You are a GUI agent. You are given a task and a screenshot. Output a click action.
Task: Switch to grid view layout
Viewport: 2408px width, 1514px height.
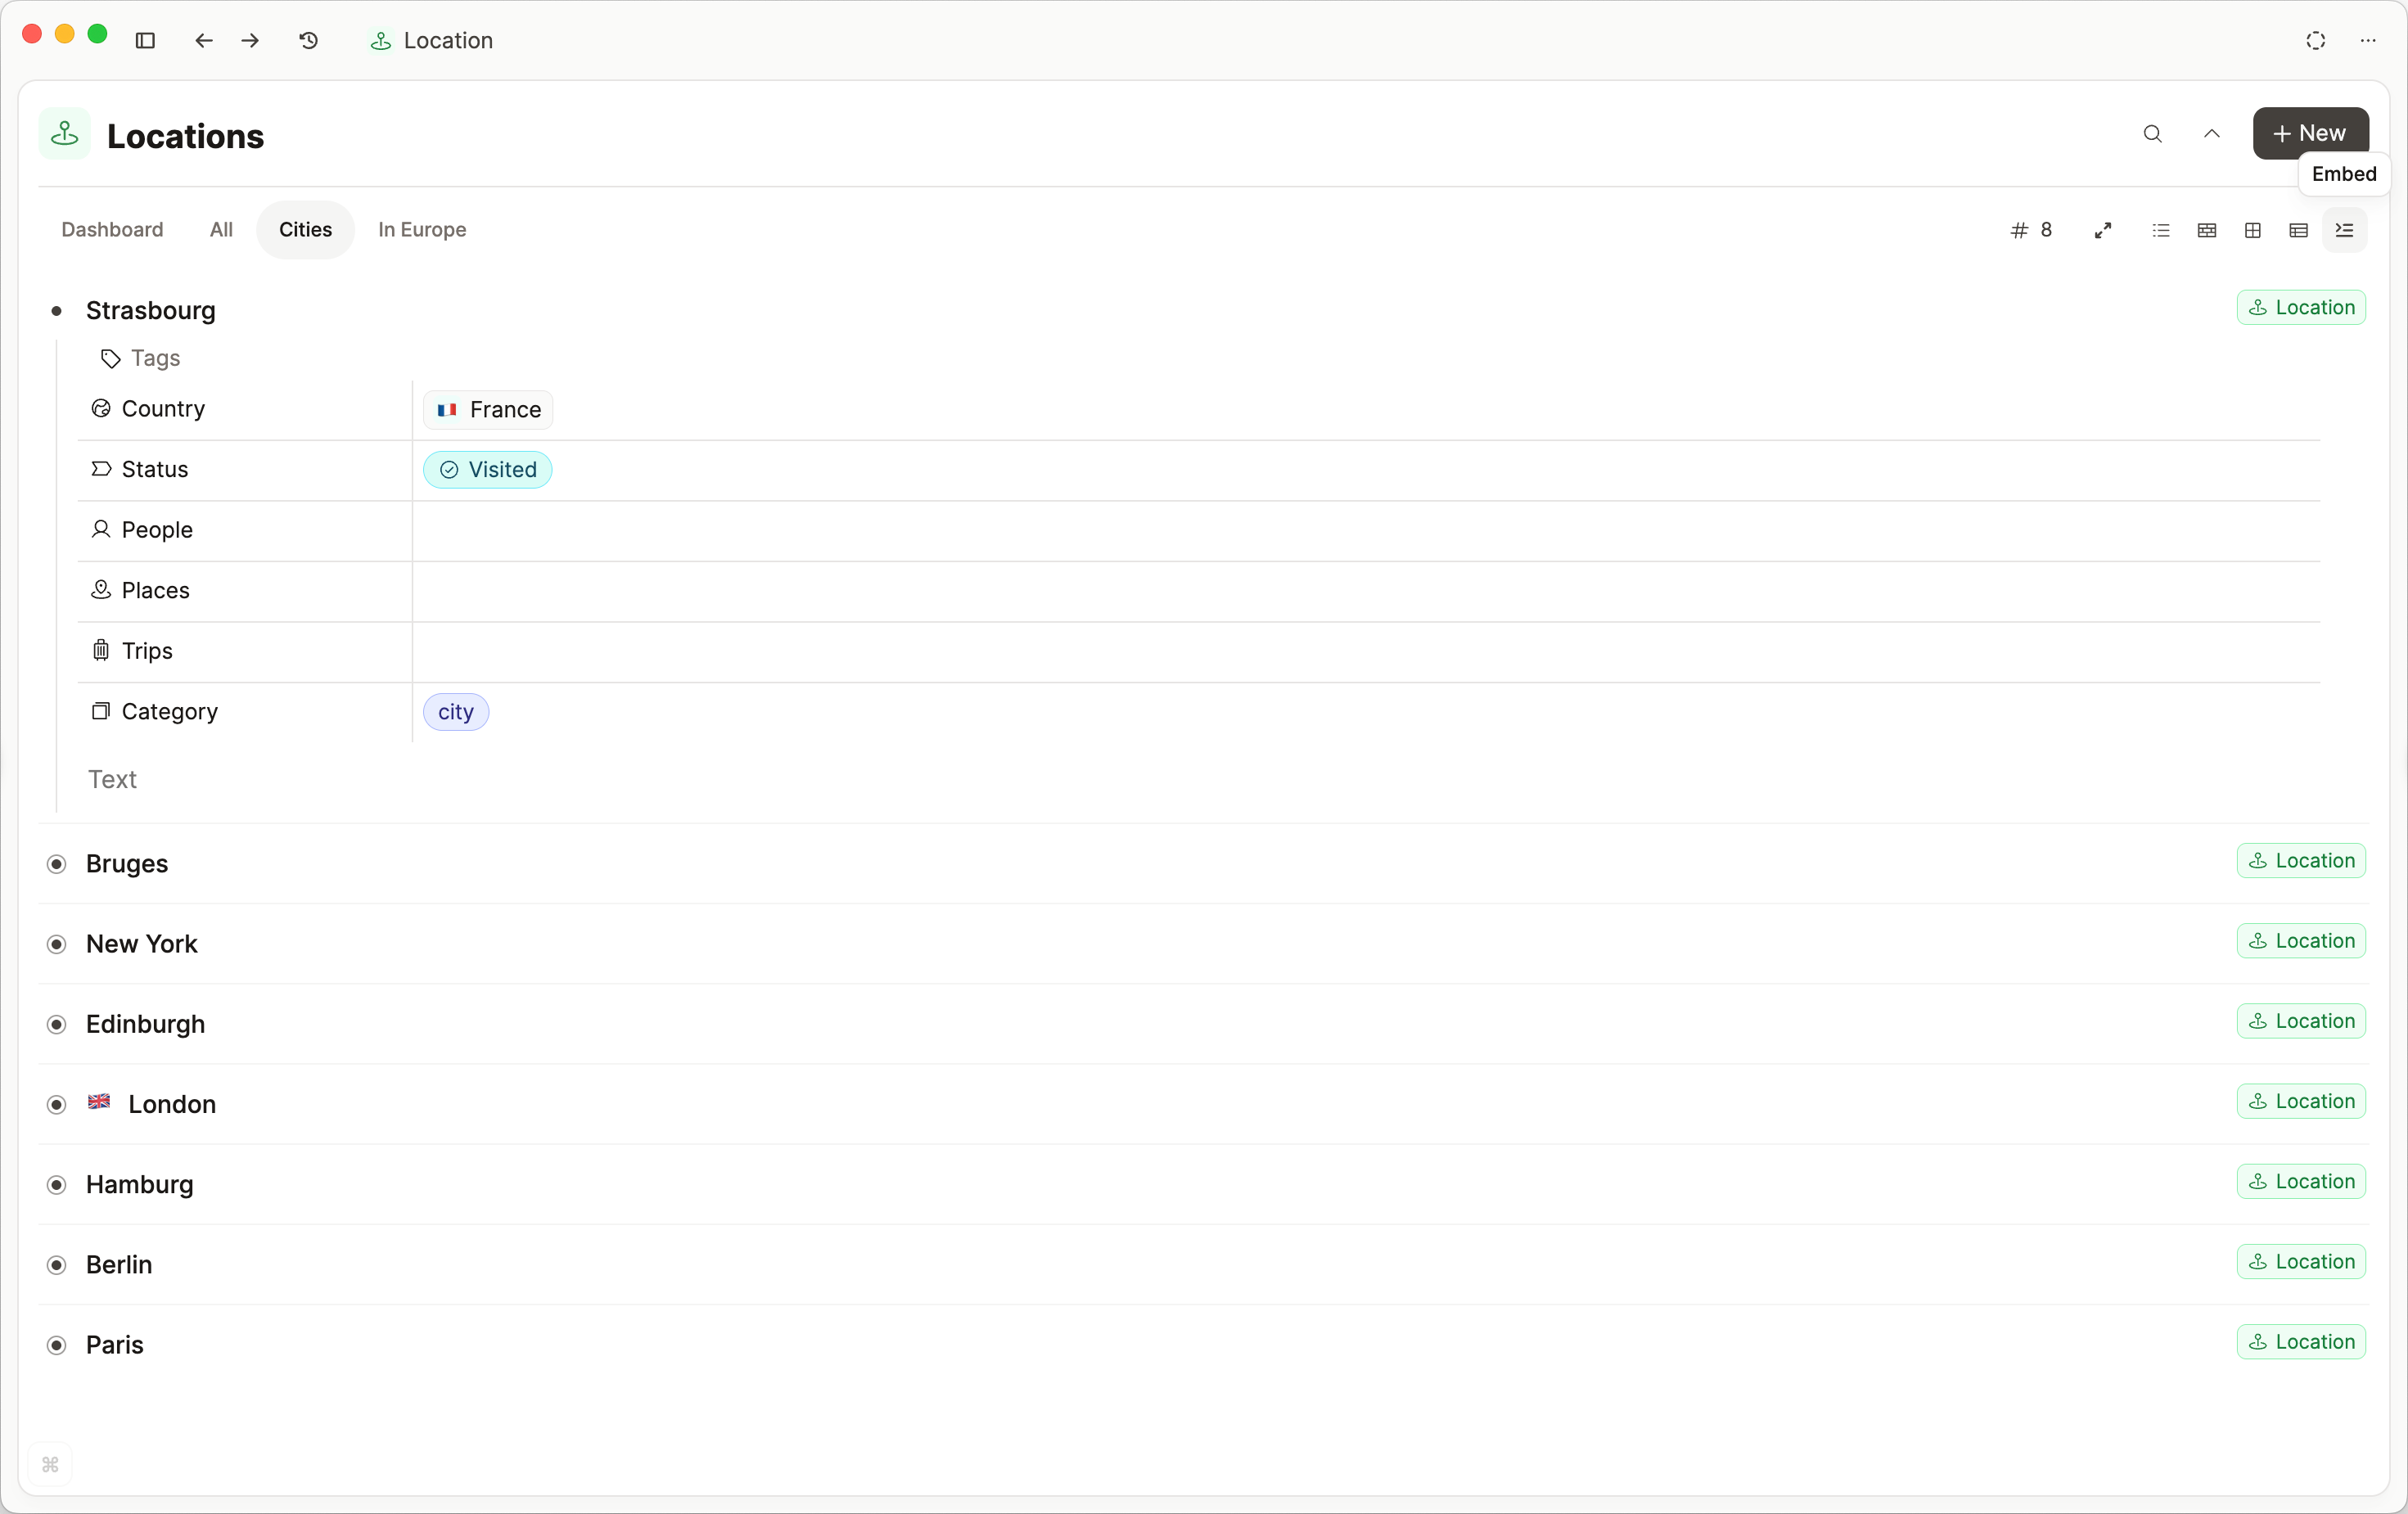pos(2253,230)
